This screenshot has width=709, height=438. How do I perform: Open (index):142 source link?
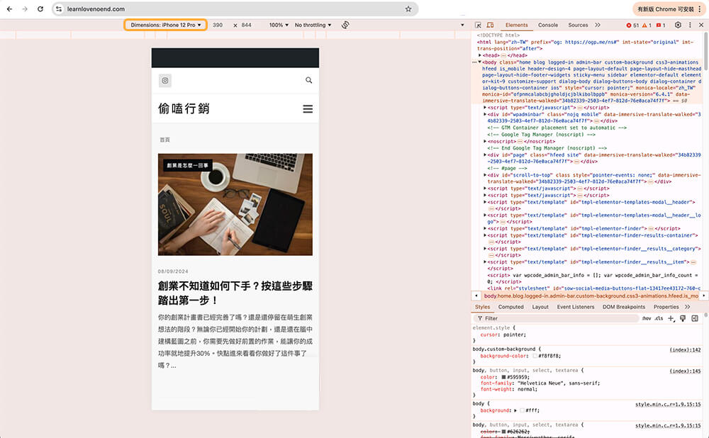coord(685,350)
